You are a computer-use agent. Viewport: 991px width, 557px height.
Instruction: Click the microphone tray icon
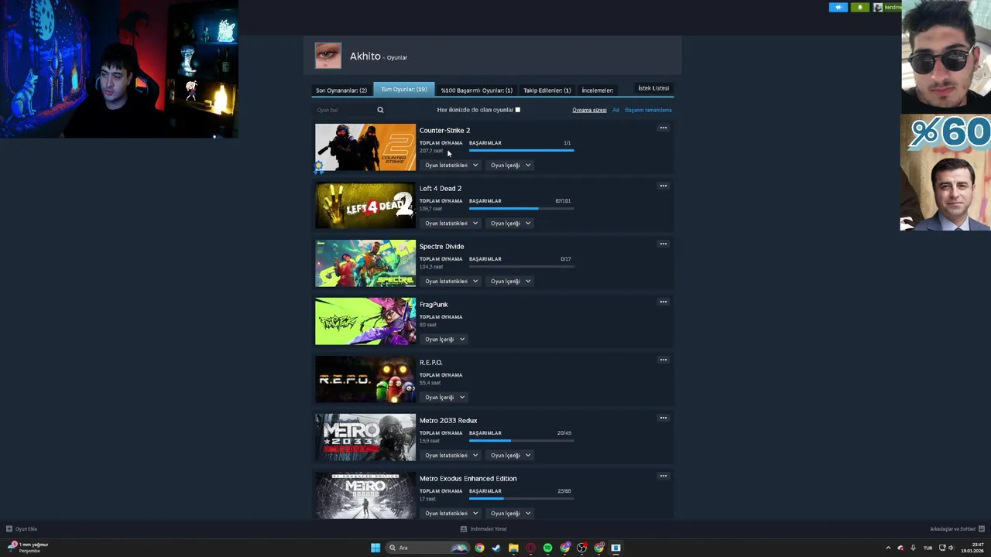point(914,548)
